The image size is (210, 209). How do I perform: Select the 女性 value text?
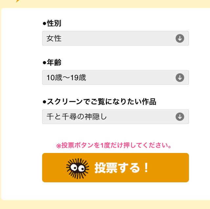coord(54,39)
